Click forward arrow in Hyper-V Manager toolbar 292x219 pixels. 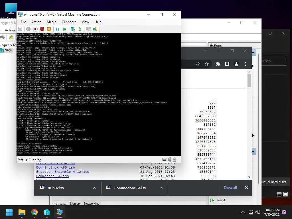[3, 37]
